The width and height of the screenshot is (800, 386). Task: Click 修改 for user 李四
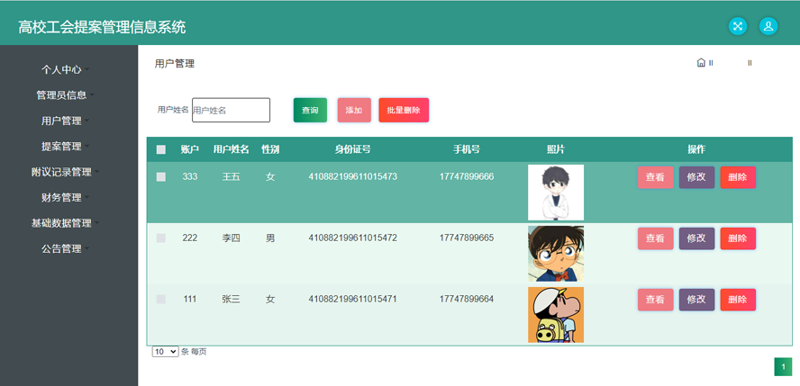pos(696,238)
